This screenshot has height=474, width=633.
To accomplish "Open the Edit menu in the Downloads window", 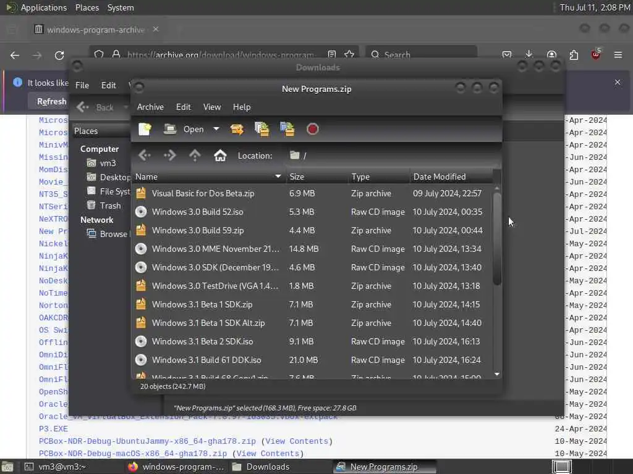I will pos(108,85).
